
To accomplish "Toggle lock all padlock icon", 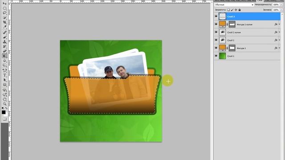I will 240,10.
